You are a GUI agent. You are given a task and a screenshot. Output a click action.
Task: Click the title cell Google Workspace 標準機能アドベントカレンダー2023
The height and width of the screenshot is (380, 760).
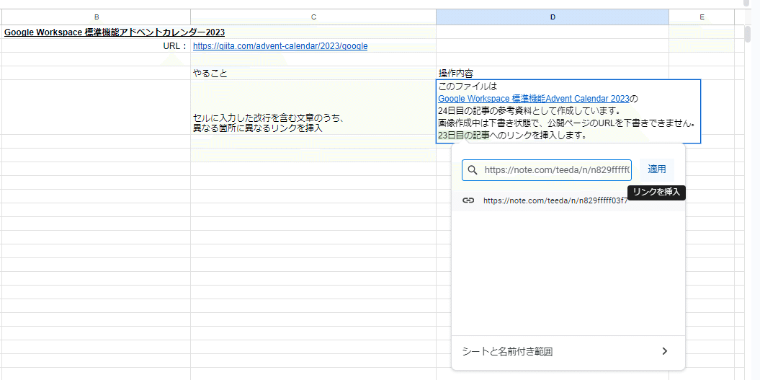[x=115, y=32]
